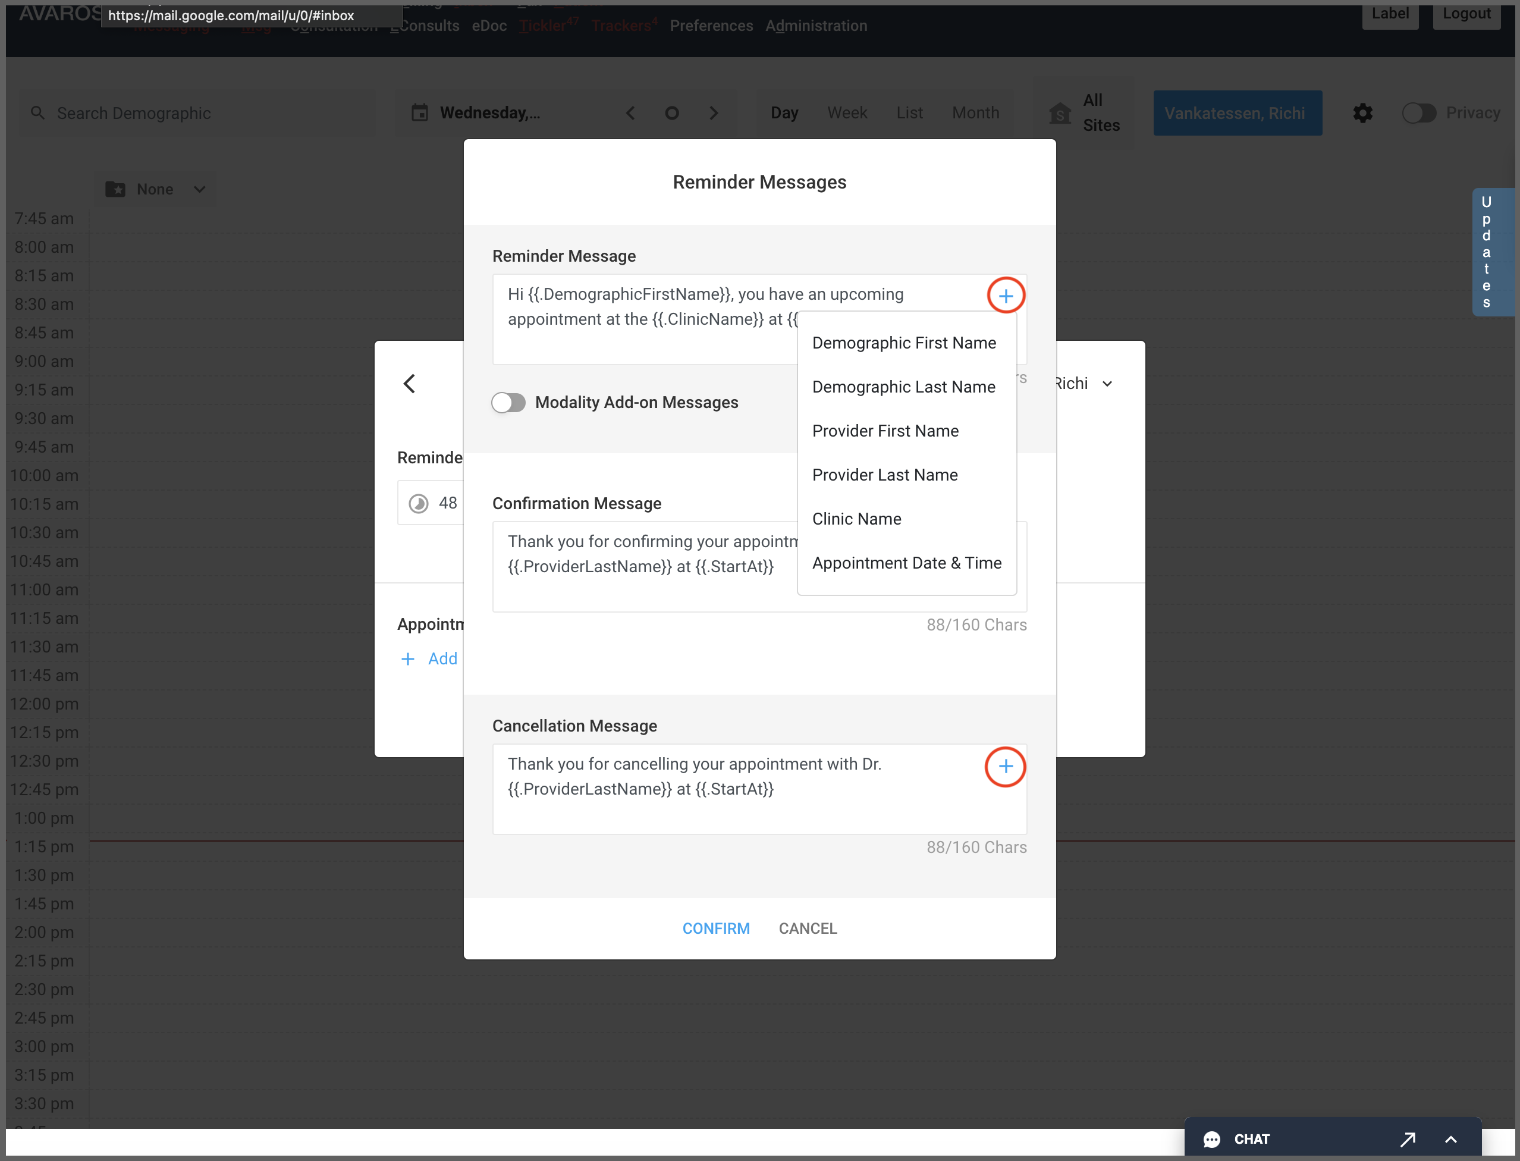Screen dimensions: 1520x1161
Task: Click the search magnifier icon
Action: tap(38, 112)
